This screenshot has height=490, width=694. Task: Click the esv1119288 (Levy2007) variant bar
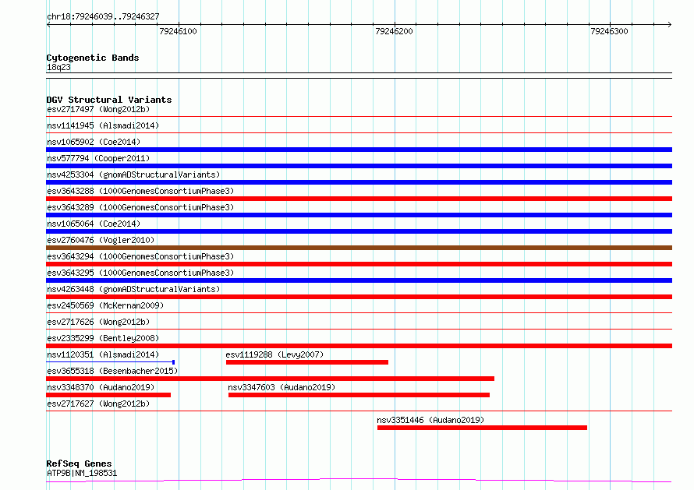click(x=306, y=362)
